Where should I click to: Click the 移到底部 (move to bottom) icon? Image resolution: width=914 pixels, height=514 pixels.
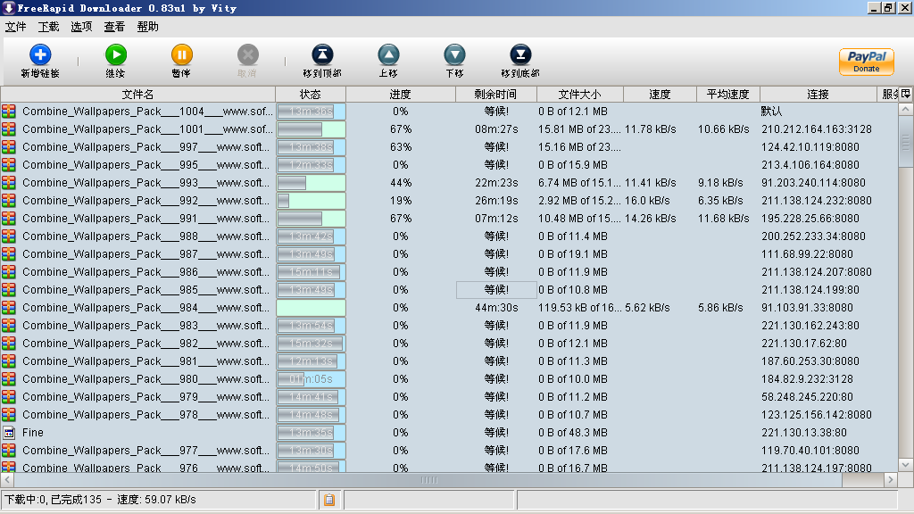pyautogui.click(x=520, y=55)
